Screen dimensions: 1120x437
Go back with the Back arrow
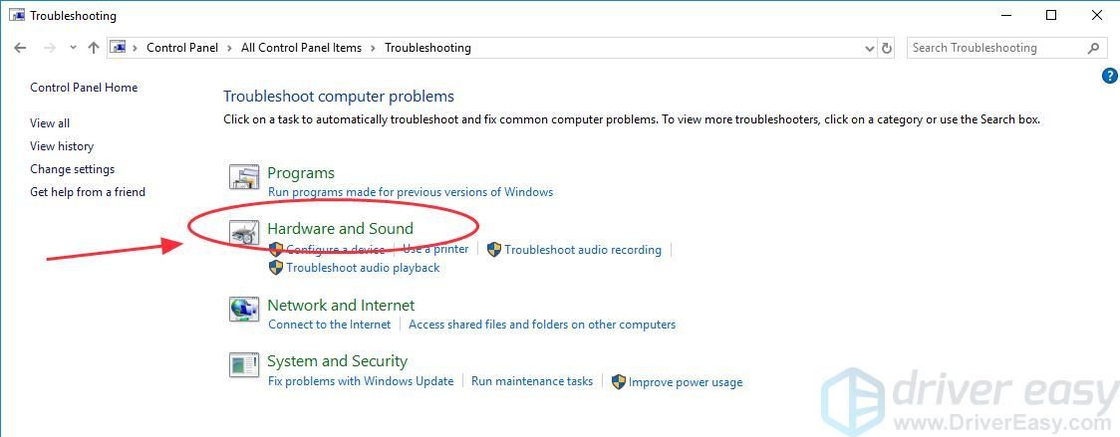(20, 48)
